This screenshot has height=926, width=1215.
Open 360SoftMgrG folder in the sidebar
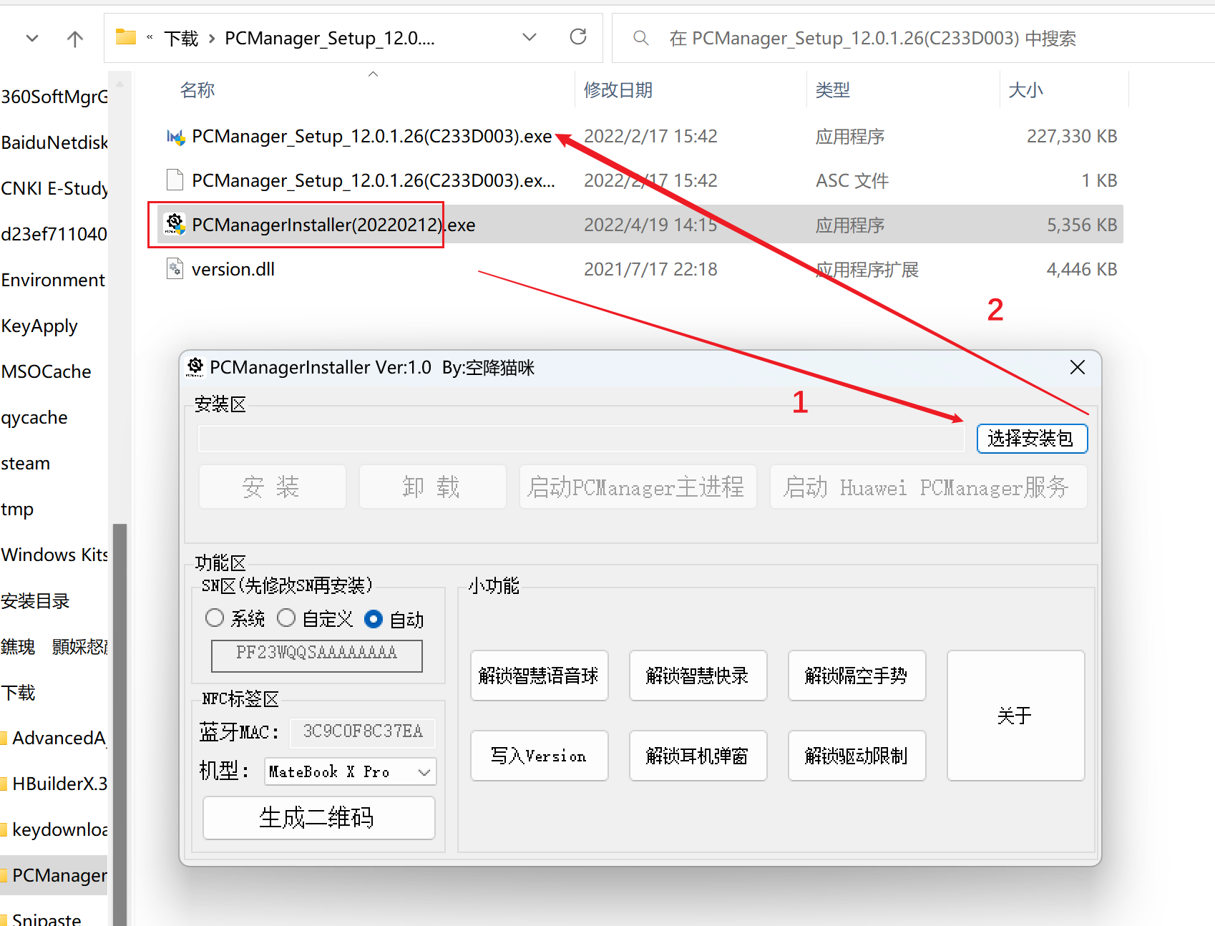click(x=54, y=97)
